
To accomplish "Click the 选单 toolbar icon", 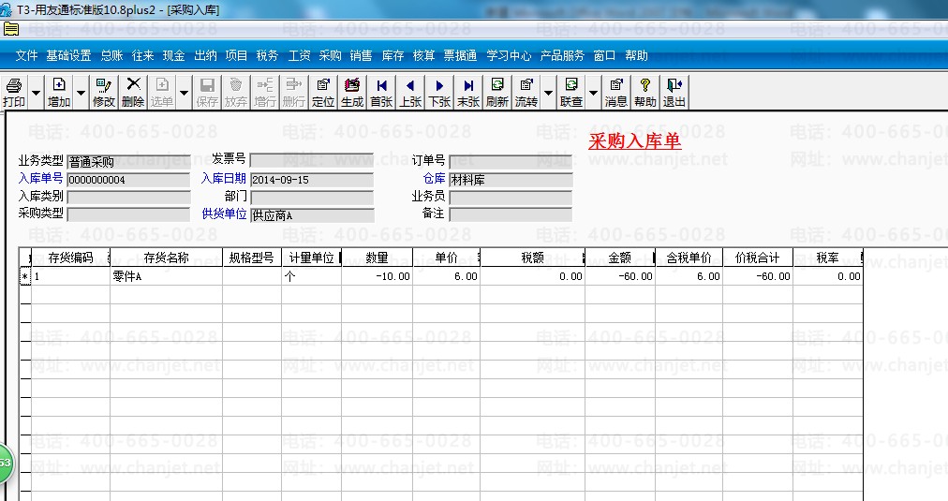I will coord(162,93).
